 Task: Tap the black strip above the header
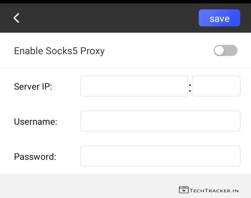point(125,2)
